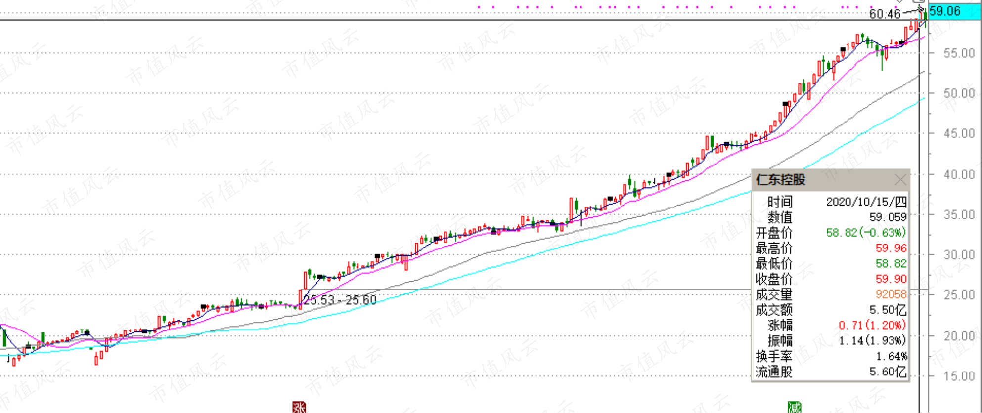This screenshot has width=982, height=413.
Task: Click the 15.00 price axis label
Action: tap(959, 376)
